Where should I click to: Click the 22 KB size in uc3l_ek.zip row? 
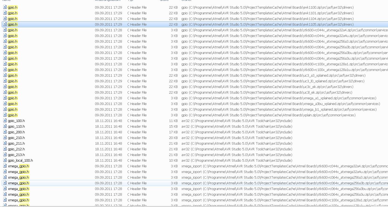[173, 92]
